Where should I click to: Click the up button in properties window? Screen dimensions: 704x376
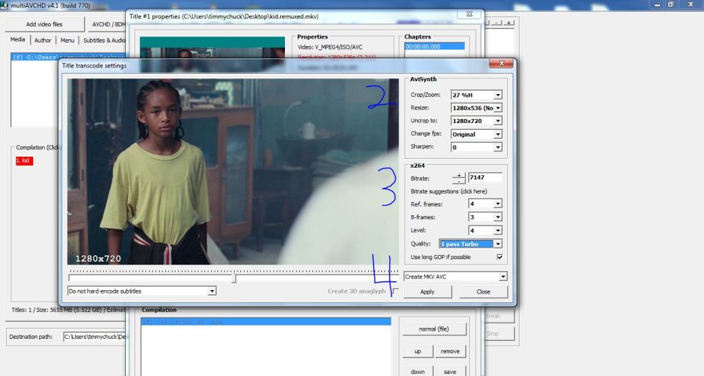tap(418, 351)
